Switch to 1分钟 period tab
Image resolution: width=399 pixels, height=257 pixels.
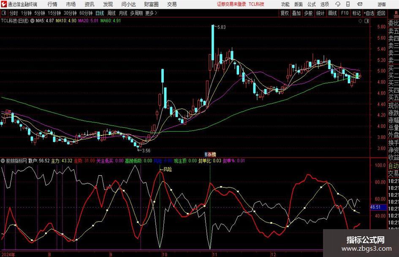26,13
